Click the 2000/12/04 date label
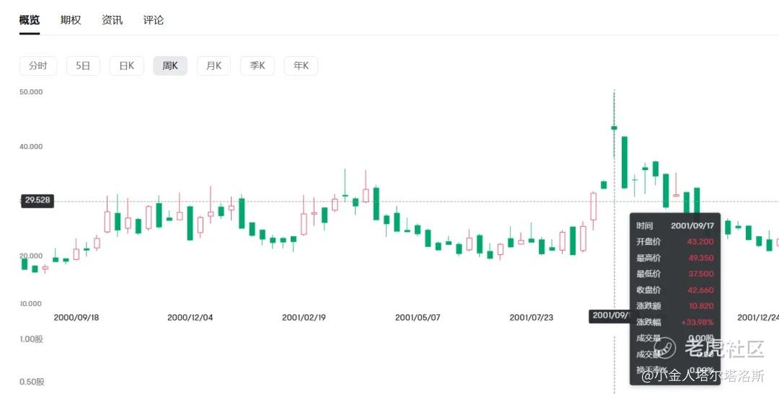The width and height of the screenshot is (779, 394). [190, 318]
